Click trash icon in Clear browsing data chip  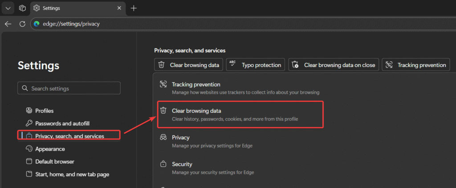(x=161, y=65)
